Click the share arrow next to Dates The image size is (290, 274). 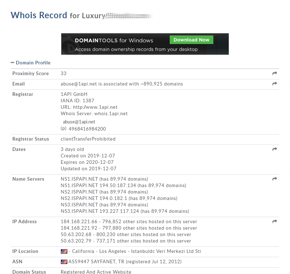(275, 149)
